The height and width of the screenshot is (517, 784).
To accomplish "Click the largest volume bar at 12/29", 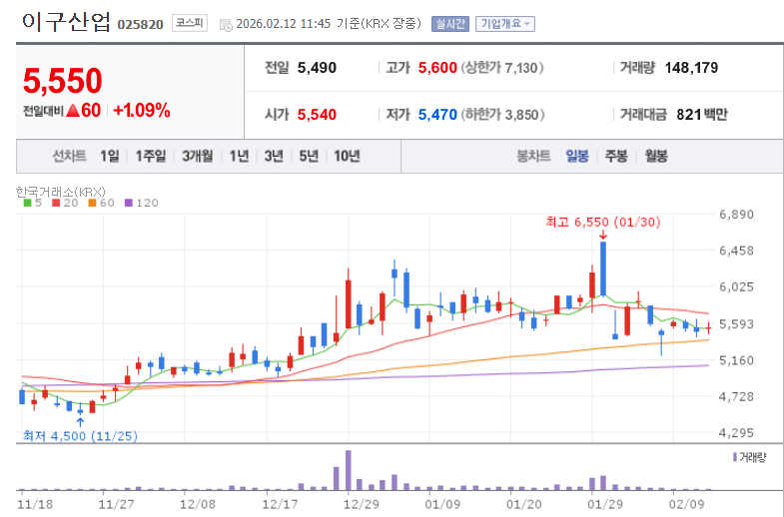I will click(x=348, y=470).
